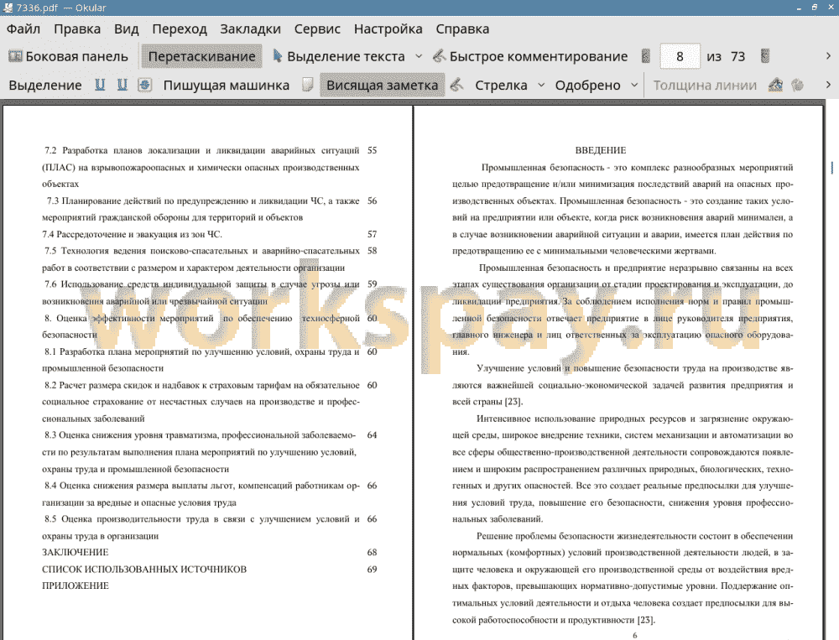Click page number 55 in contents
The image size is (839, 640).
[372, 150]
